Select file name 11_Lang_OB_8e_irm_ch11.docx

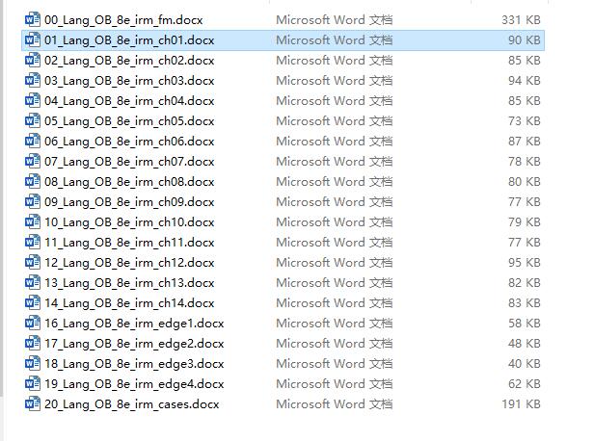coord(129,243)
